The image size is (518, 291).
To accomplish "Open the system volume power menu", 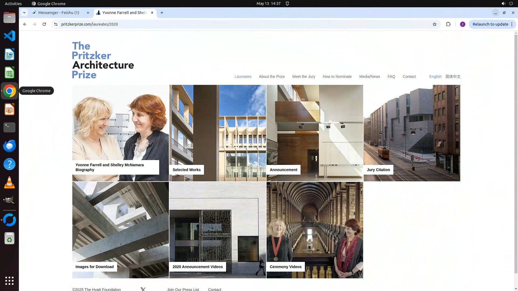I will click(507, 4).
